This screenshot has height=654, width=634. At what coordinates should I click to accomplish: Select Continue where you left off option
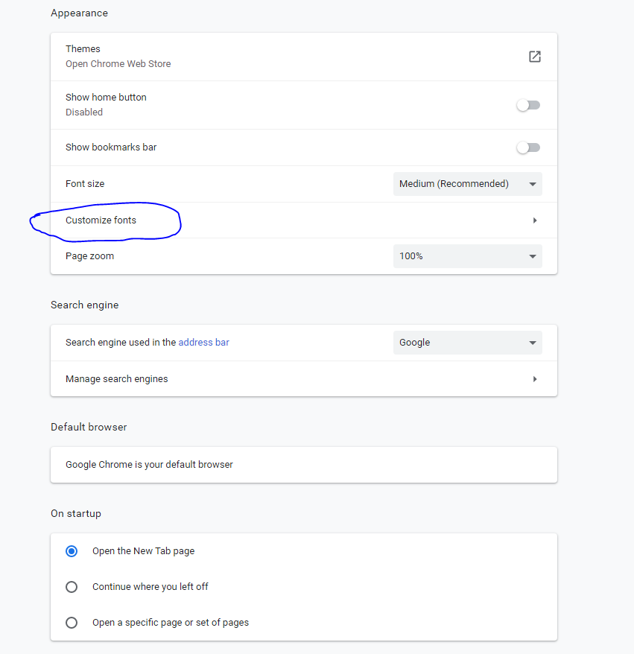[x=72, y=587]
